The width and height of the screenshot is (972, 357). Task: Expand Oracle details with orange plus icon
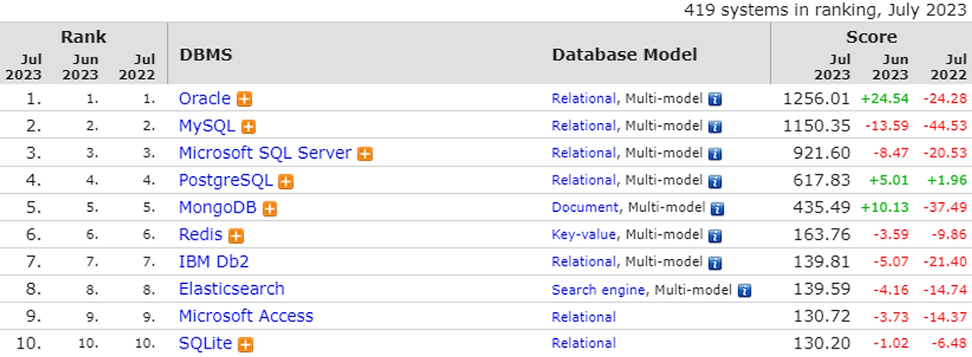coord(245,100)
